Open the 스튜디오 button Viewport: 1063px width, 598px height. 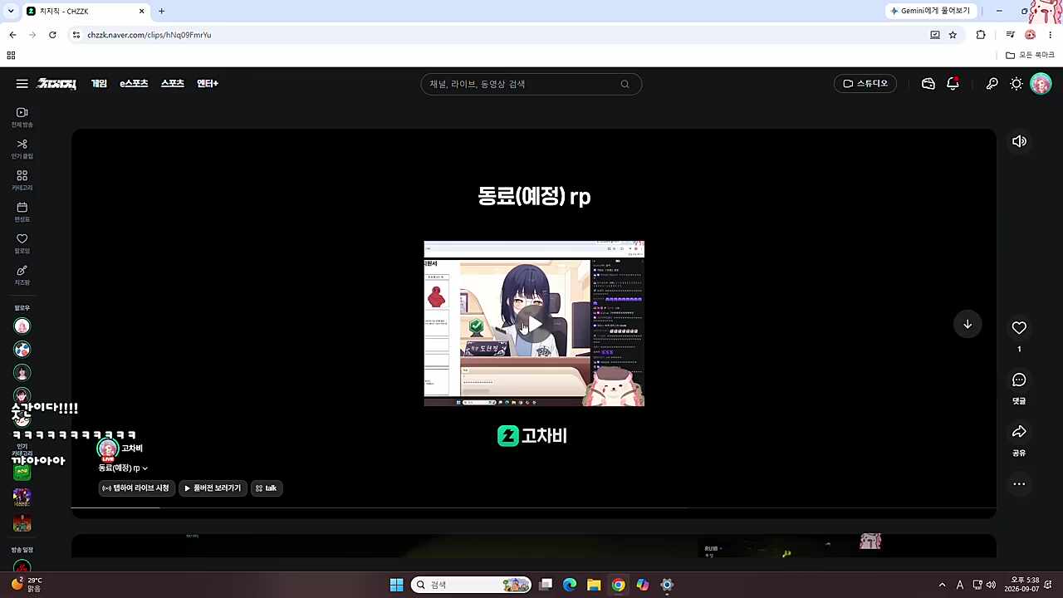tap(865, 84)
